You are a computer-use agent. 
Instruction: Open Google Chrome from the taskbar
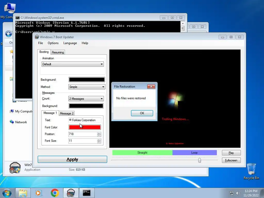[55, 193]
